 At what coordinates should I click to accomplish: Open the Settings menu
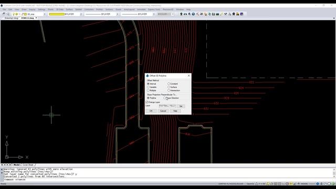[x=41, y=9]
